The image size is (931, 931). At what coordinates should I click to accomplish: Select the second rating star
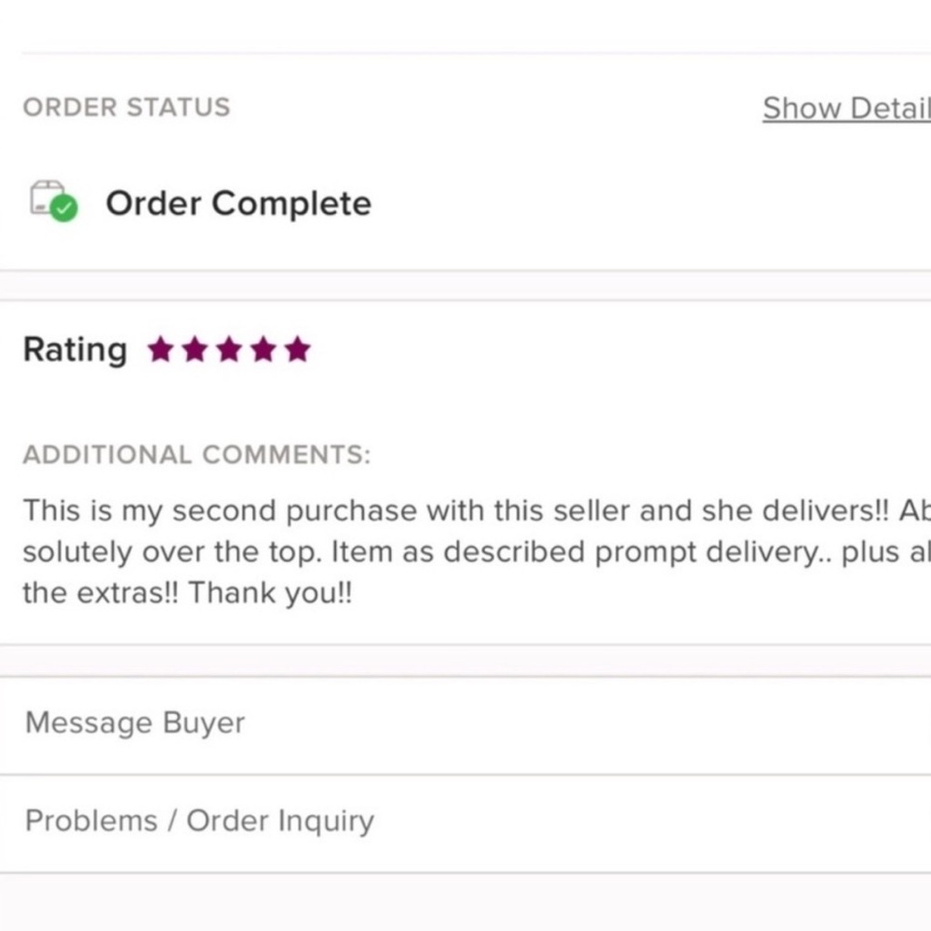[195, 350]
